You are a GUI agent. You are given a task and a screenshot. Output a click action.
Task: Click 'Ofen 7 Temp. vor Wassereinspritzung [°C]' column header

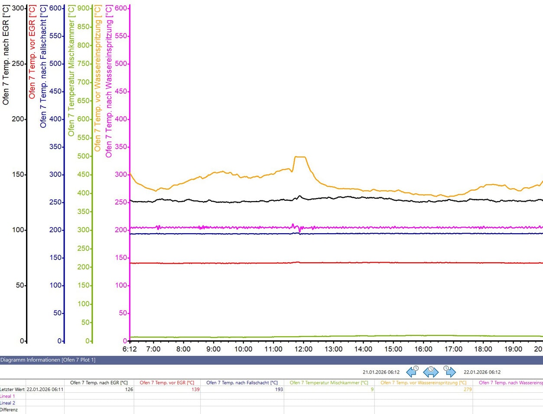(x=423, y=383)
